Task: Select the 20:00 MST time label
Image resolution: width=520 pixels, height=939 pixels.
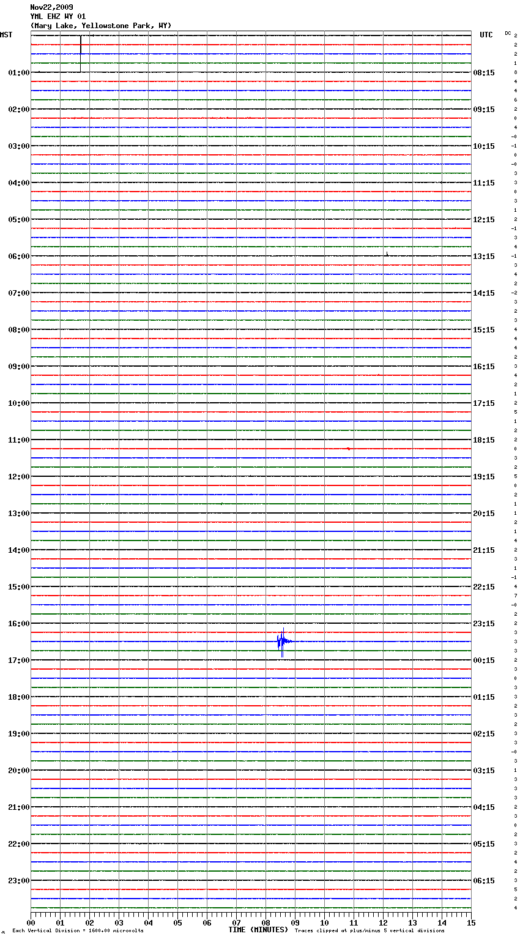Action: click(x=19, y=771)
